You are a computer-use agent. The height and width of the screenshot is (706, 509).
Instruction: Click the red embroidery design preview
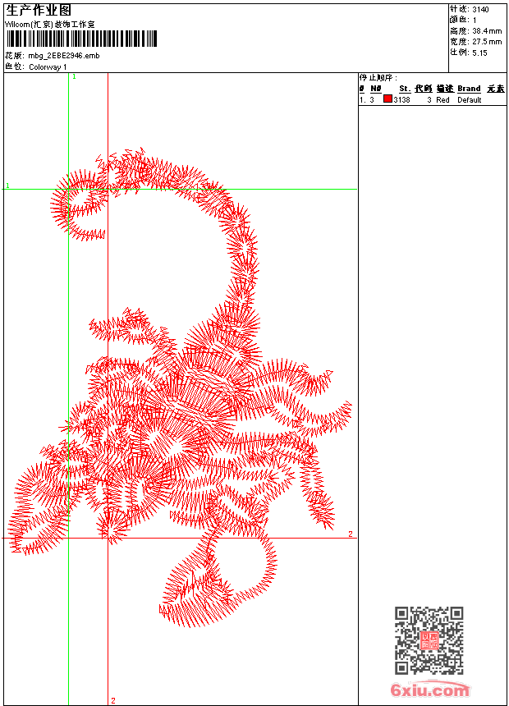pos(180,387)
